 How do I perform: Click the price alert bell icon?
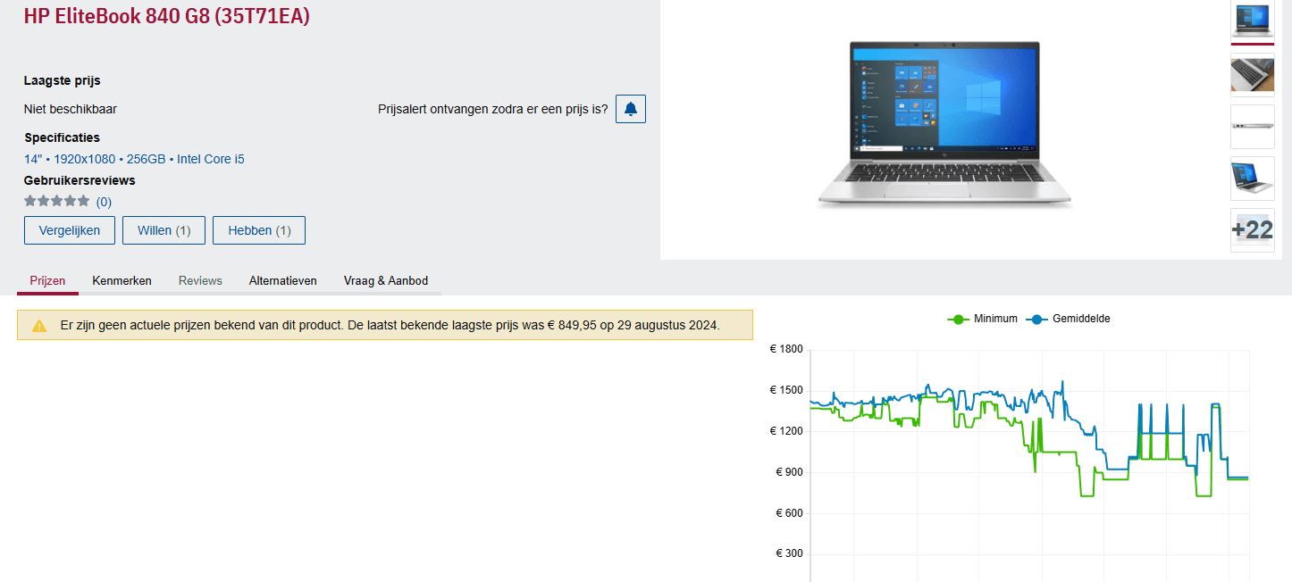click(631, 109)
